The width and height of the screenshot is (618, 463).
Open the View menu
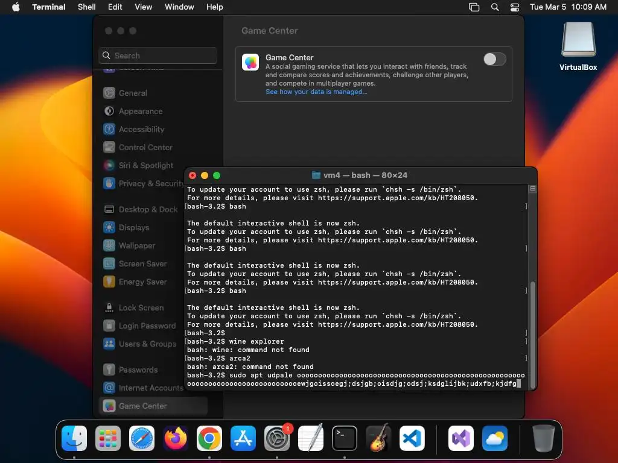click(144, 7)
